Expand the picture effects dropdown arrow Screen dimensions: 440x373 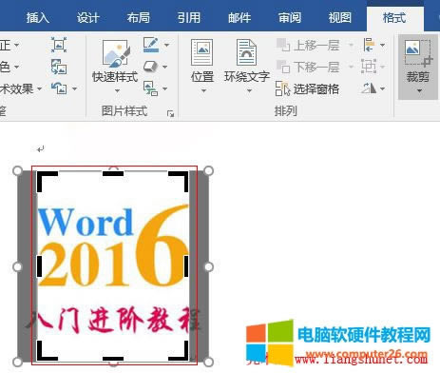pos(165,67)
